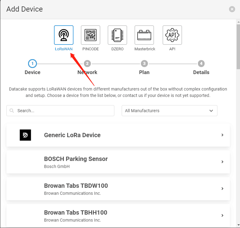Jump to step 4 Details
Screen dimensions: 240x228
tap(201, 63)
